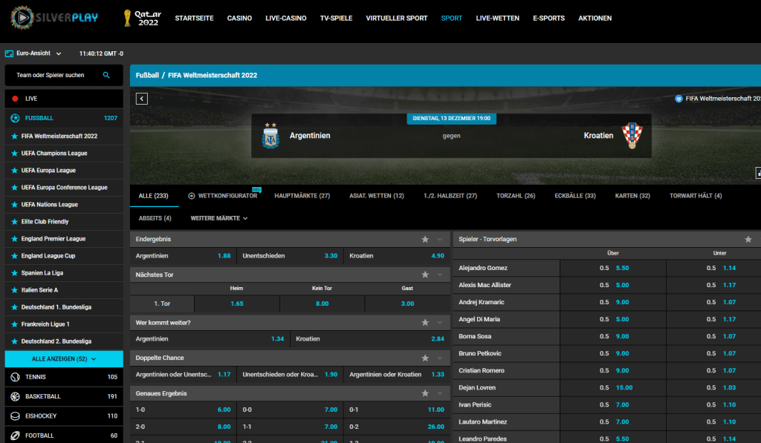Image resolution: width=761 pixels, height=443 pixels.
Task: Toggle star next to Frankreich Ligue 1
Action: click(15, 324)
